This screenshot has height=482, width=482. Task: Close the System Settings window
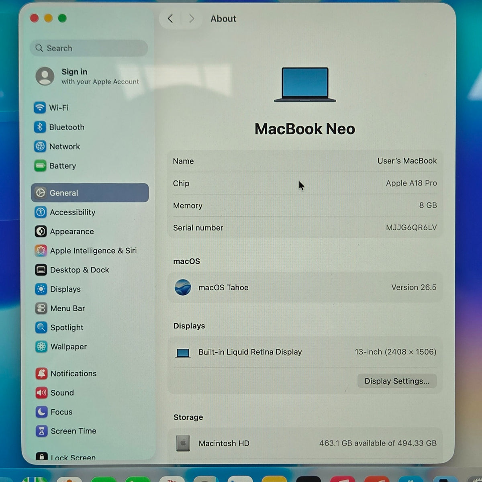[x=34, y=18]
